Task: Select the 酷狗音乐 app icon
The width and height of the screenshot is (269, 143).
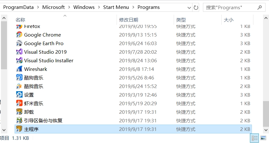Action: tap(19, 78)
